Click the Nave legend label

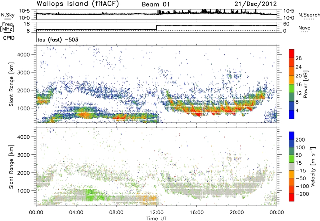click(x=304, y=28)
